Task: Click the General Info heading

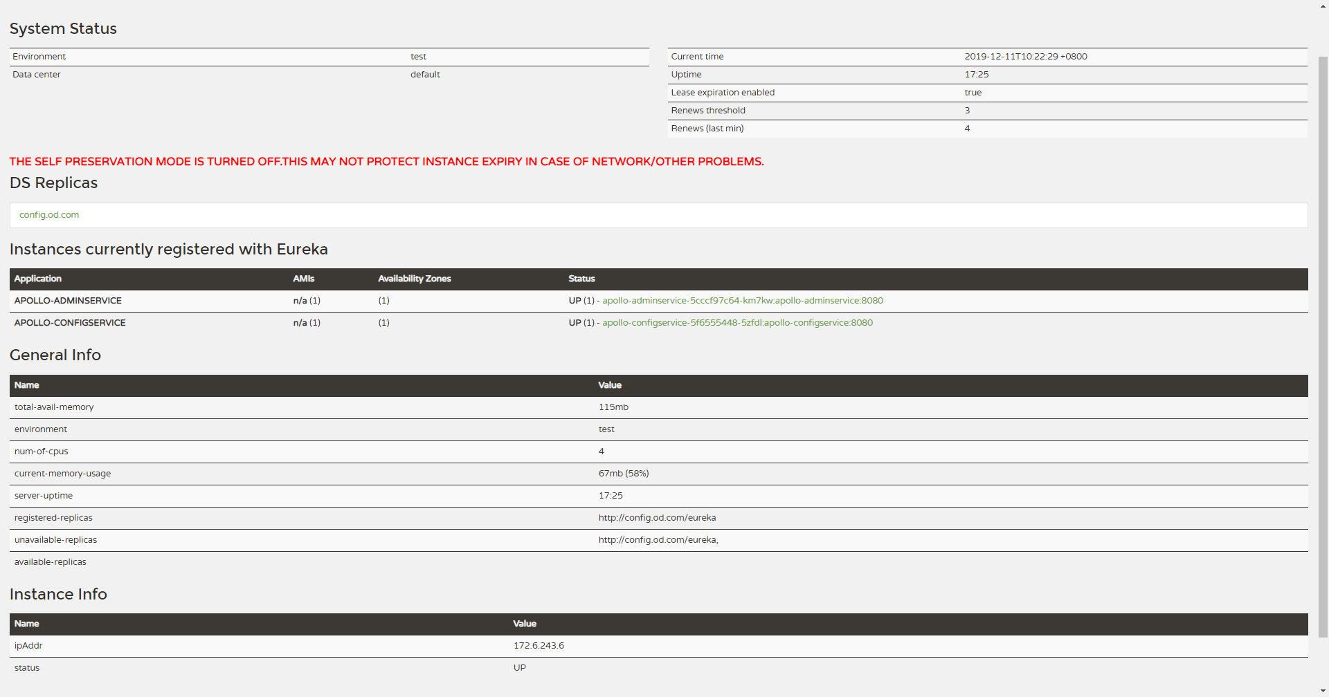Action: point(55,355)
